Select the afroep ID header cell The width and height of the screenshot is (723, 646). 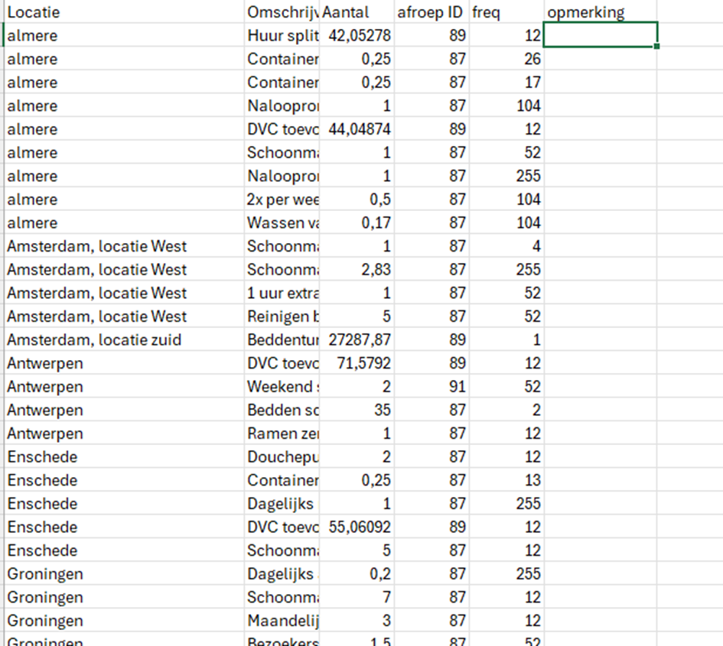pyautogui.click(x=432, y=11)
